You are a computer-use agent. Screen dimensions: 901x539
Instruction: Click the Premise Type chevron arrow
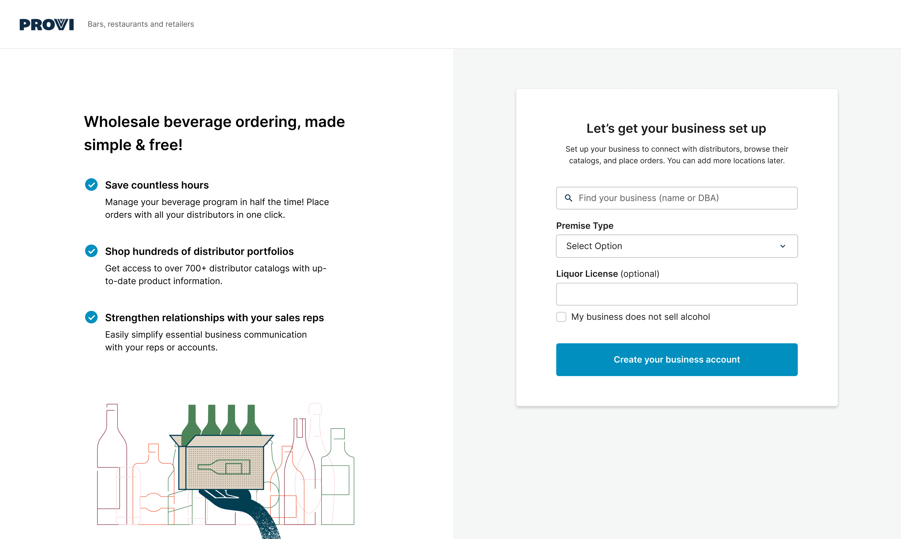(x=782, y=246)
